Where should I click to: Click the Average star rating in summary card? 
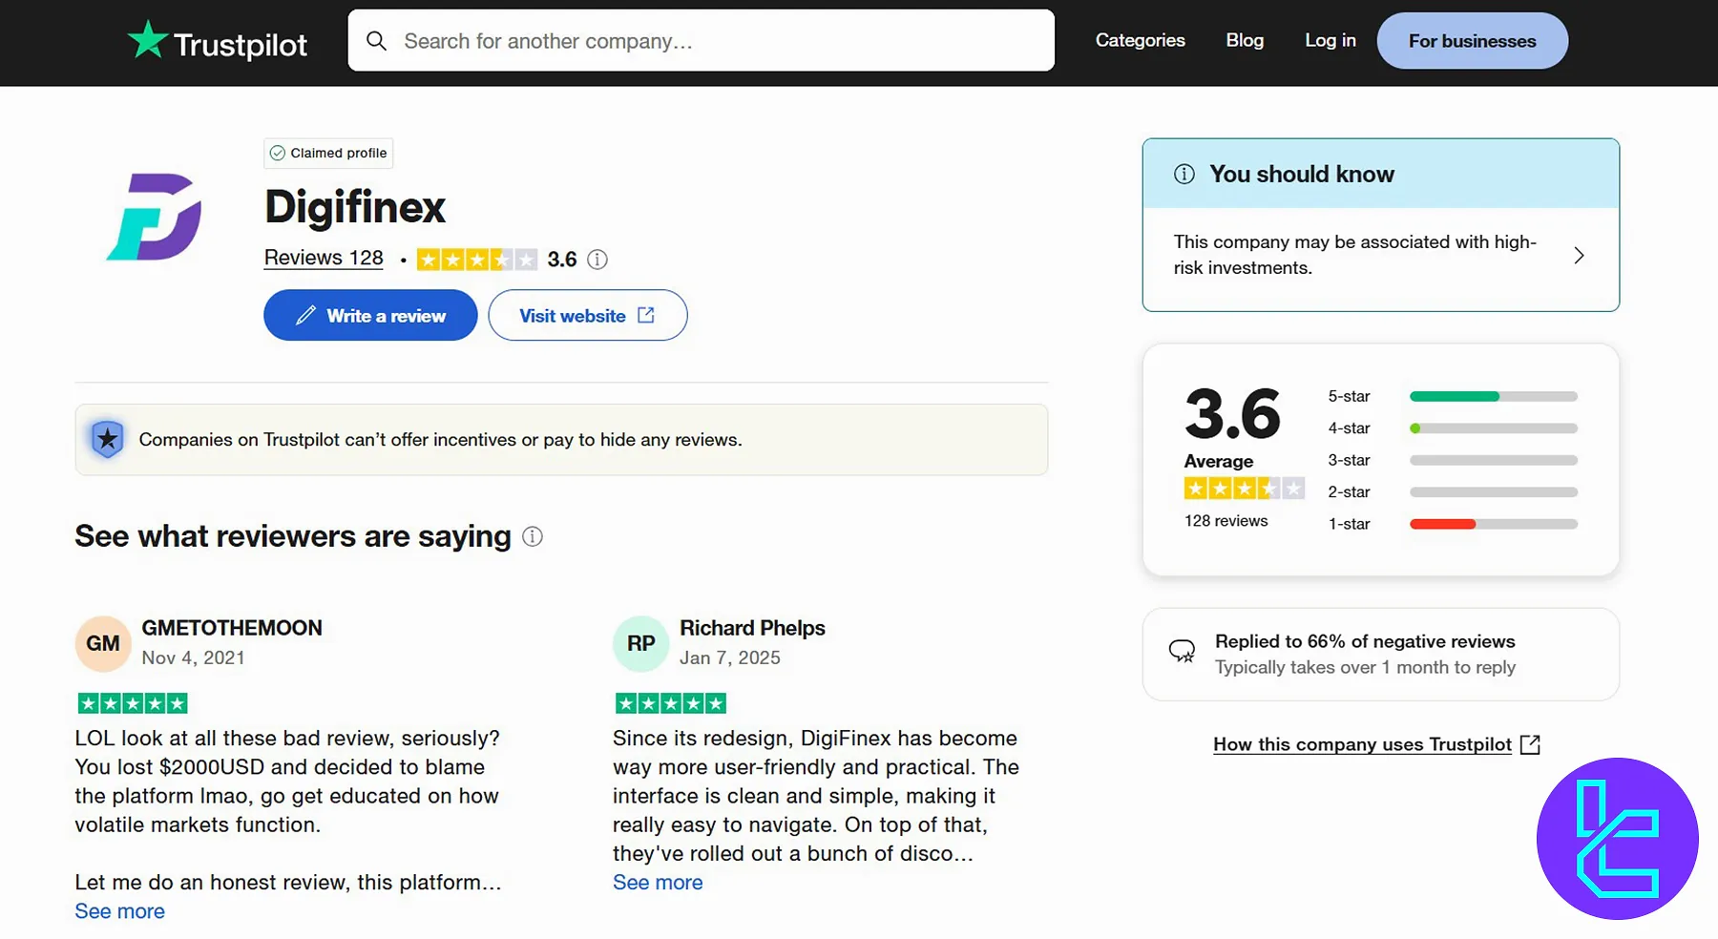(1244, 489)
